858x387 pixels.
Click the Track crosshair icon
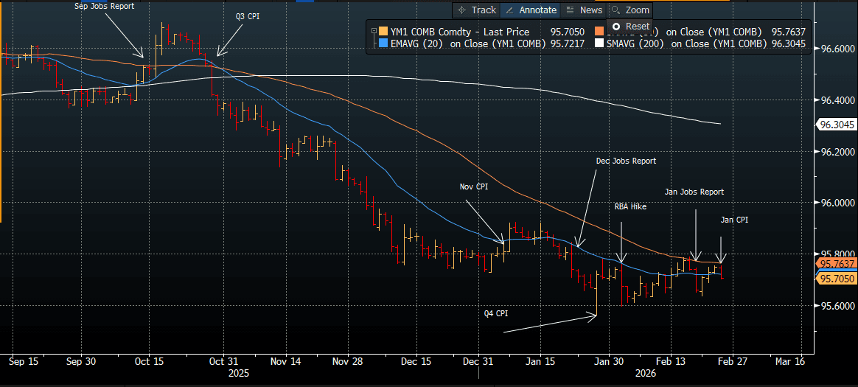point(462,10)
